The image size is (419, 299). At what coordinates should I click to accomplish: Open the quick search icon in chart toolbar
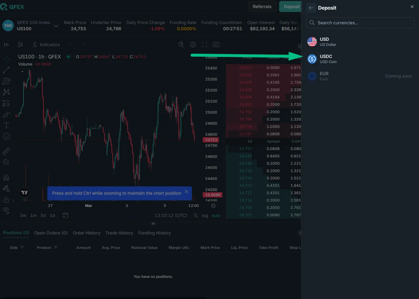181,45
